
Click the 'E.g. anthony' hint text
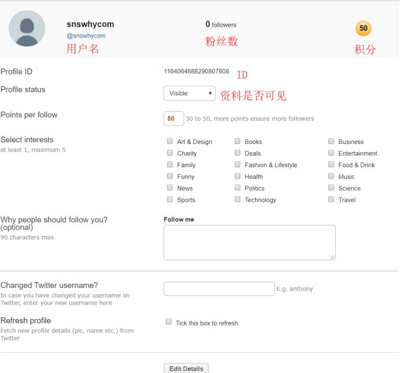[x=295, y=289]
